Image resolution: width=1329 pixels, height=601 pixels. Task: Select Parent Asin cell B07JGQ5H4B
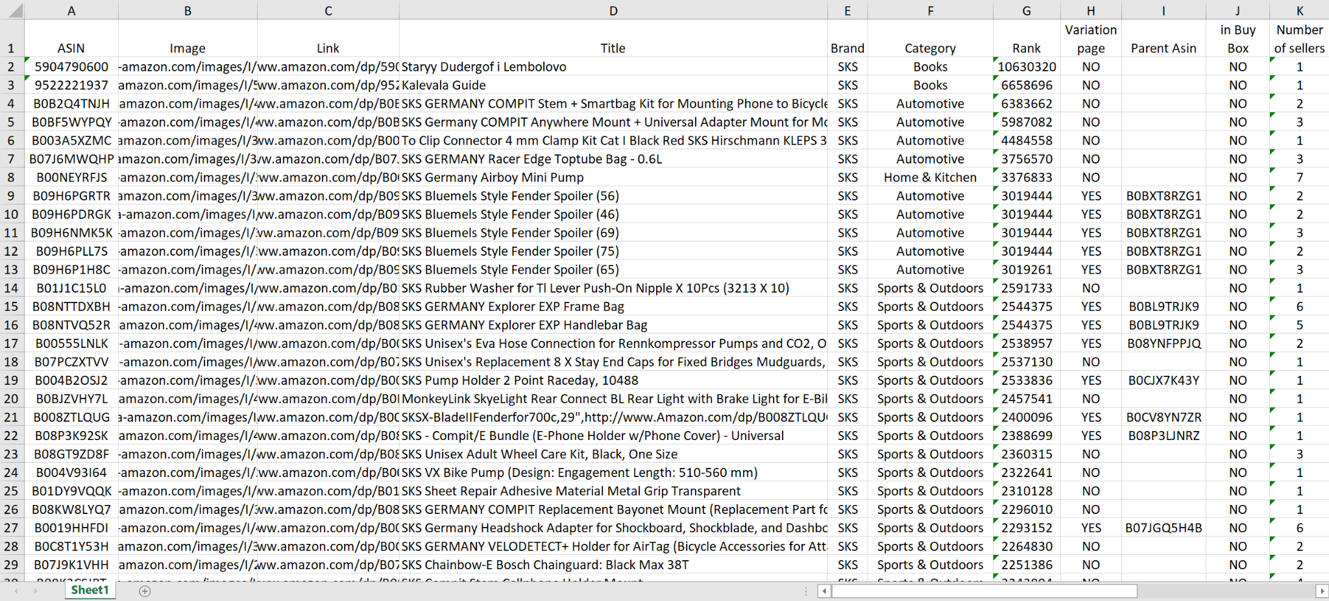(x=1163, y=528)
